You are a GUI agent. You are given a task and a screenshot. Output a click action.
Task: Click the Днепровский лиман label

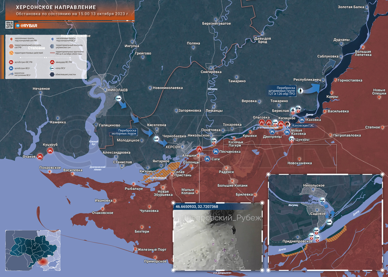click(x=97, y=168)
